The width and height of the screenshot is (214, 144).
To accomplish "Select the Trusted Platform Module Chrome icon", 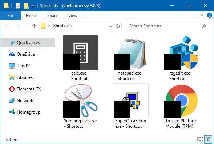I will pyautogui.click(x=181, y=101).
